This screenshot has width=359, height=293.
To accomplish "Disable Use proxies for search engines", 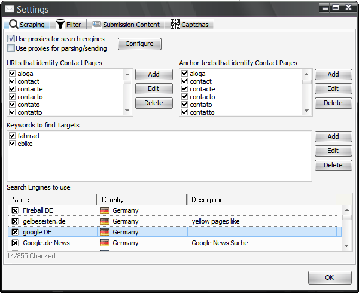I will coord(11,39).
